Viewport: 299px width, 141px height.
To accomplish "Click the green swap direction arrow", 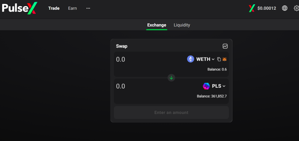I will coord(171,78).
